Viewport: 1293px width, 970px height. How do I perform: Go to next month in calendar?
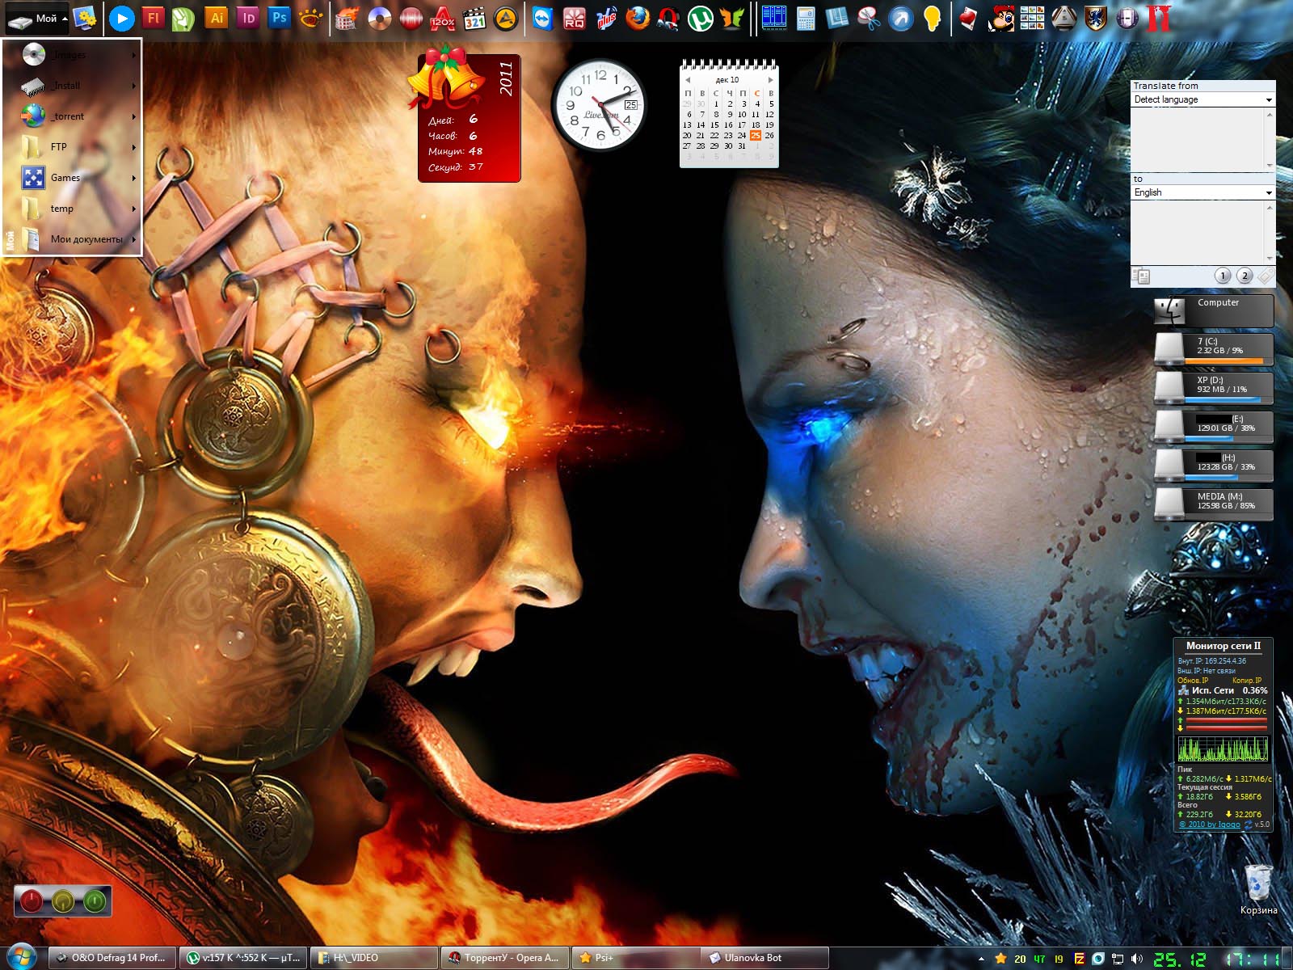point(770,80)
